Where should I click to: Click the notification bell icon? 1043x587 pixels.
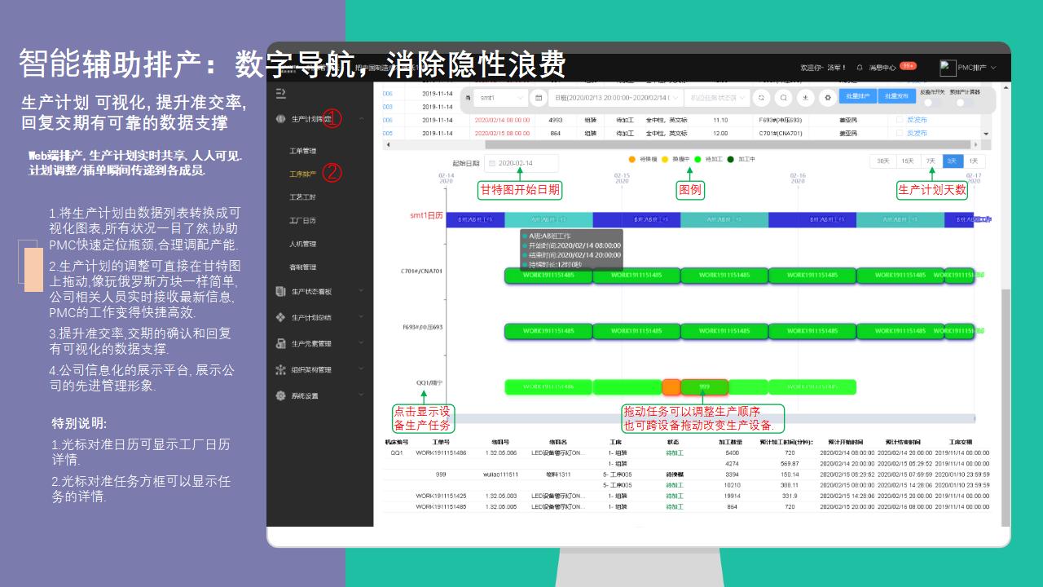click(860, 68)
